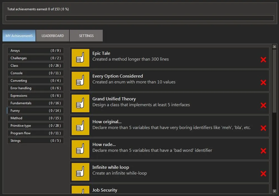Click the Job Security achievement title
279x196 pixels.
point(105,190)
